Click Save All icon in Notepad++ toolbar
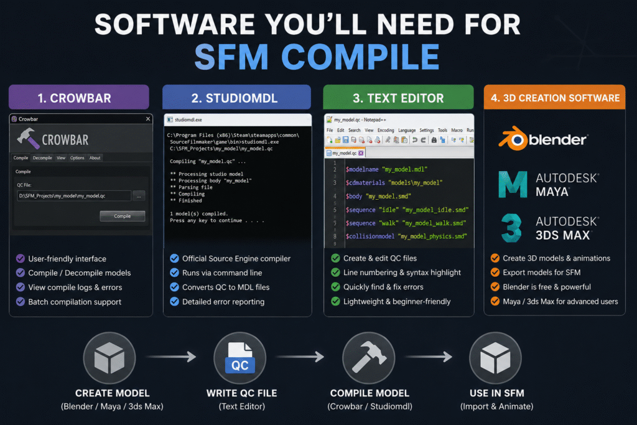The height and width of the screenshot is (425, 637). click(353, 140)
